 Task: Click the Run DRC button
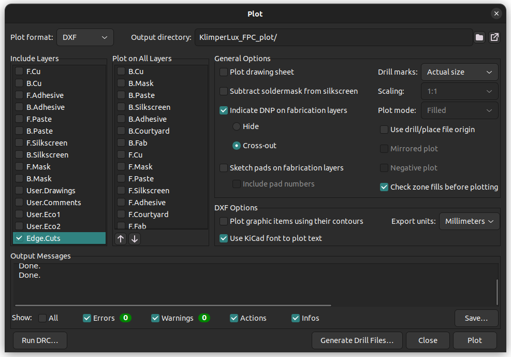tap(40, 340)
